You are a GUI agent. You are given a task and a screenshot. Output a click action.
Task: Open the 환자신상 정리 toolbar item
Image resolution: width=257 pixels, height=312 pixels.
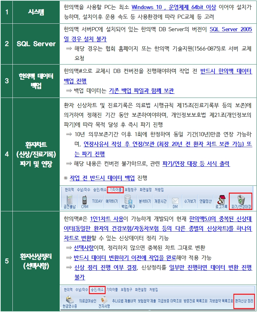point(244,301)
